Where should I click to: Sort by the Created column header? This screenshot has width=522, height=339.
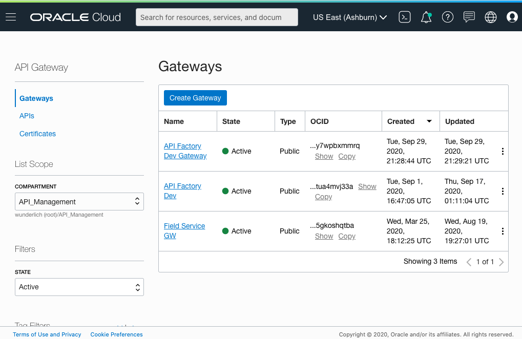400,121
